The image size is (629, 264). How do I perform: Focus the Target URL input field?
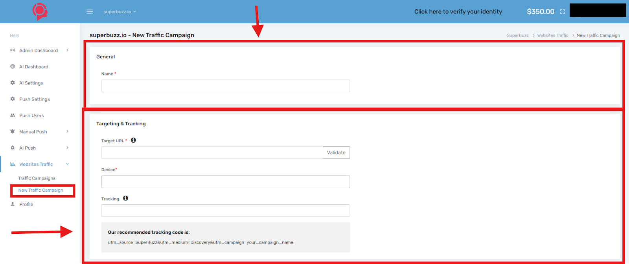212,152
